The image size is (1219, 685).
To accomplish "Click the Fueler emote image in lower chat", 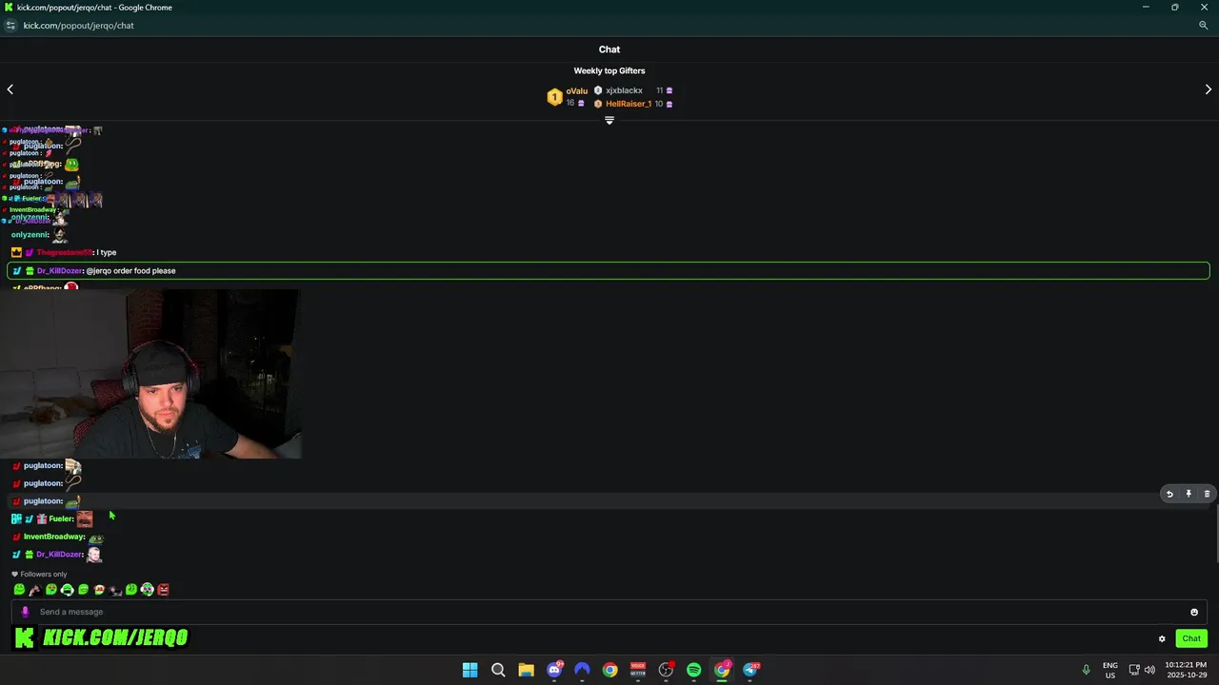I will point(85,519).
